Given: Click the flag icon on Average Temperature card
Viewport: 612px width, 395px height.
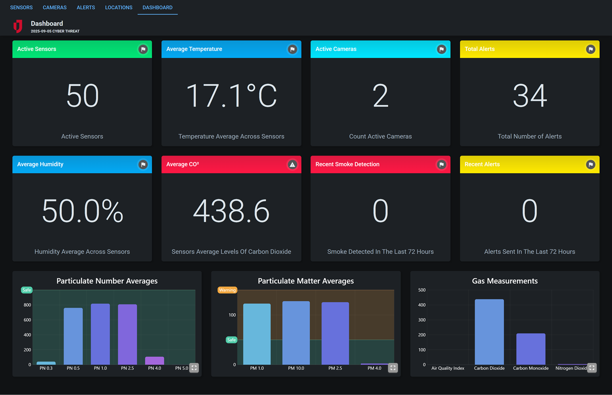Looking at the screenshot, I should [292, 49].
